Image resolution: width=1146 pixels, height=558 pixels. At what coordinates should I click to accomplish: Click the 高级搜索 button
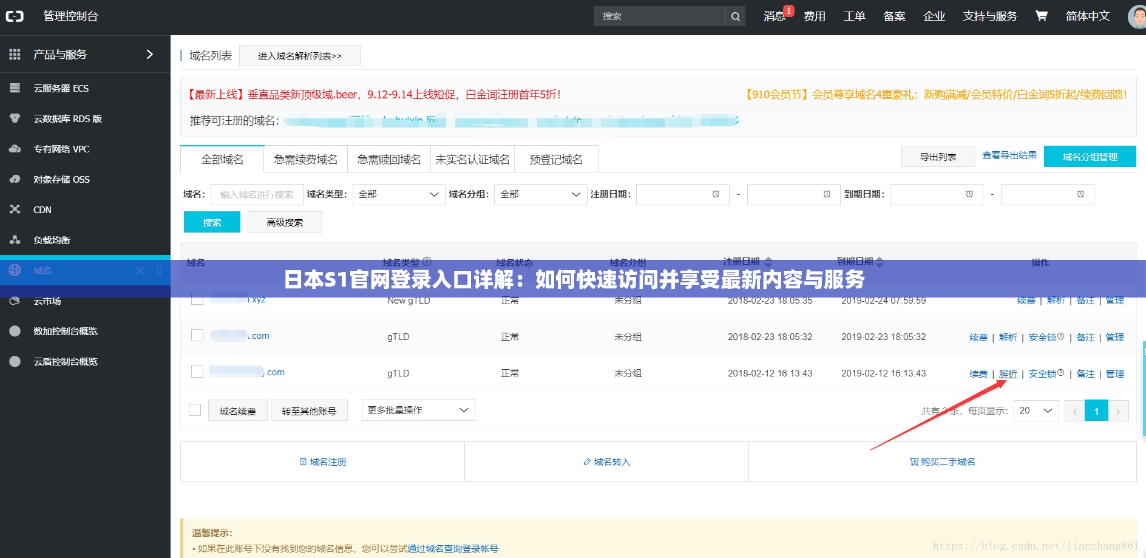tap(285, 222)
